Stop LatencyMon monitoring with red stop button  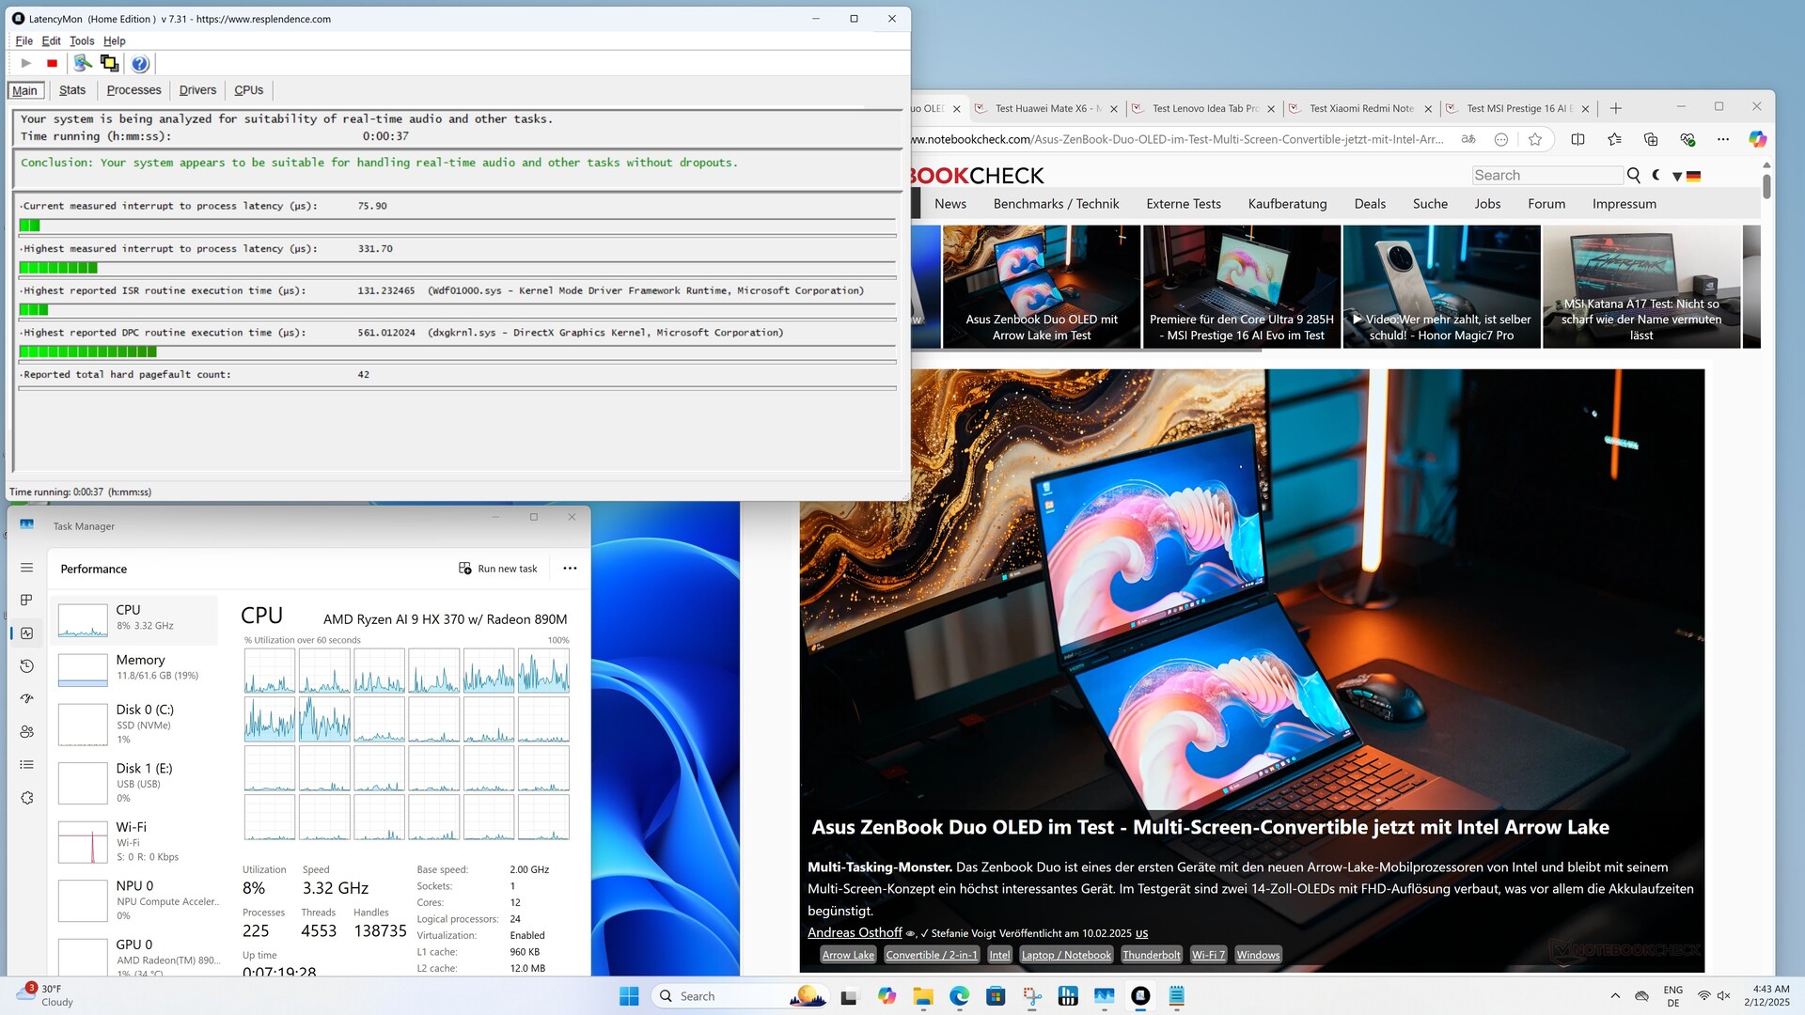[x=52, y=64]
